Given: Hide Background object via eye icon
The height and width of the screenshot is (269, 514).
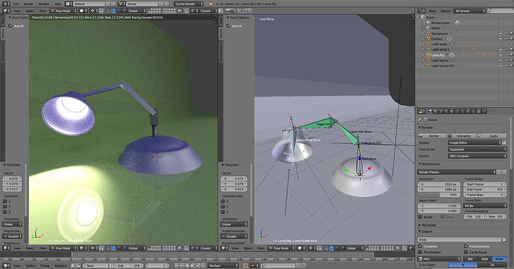Looking at the screenshot, I should [501, 33].
